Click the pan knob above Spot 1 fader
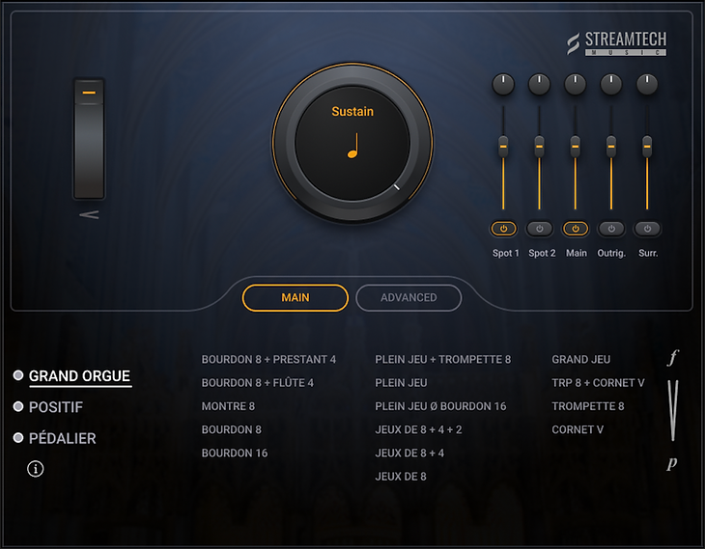 [503, 84]
